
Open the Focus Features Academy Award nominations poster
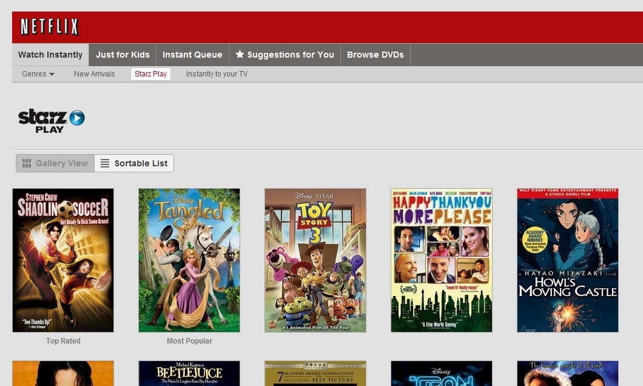click(x=315, y=373)
